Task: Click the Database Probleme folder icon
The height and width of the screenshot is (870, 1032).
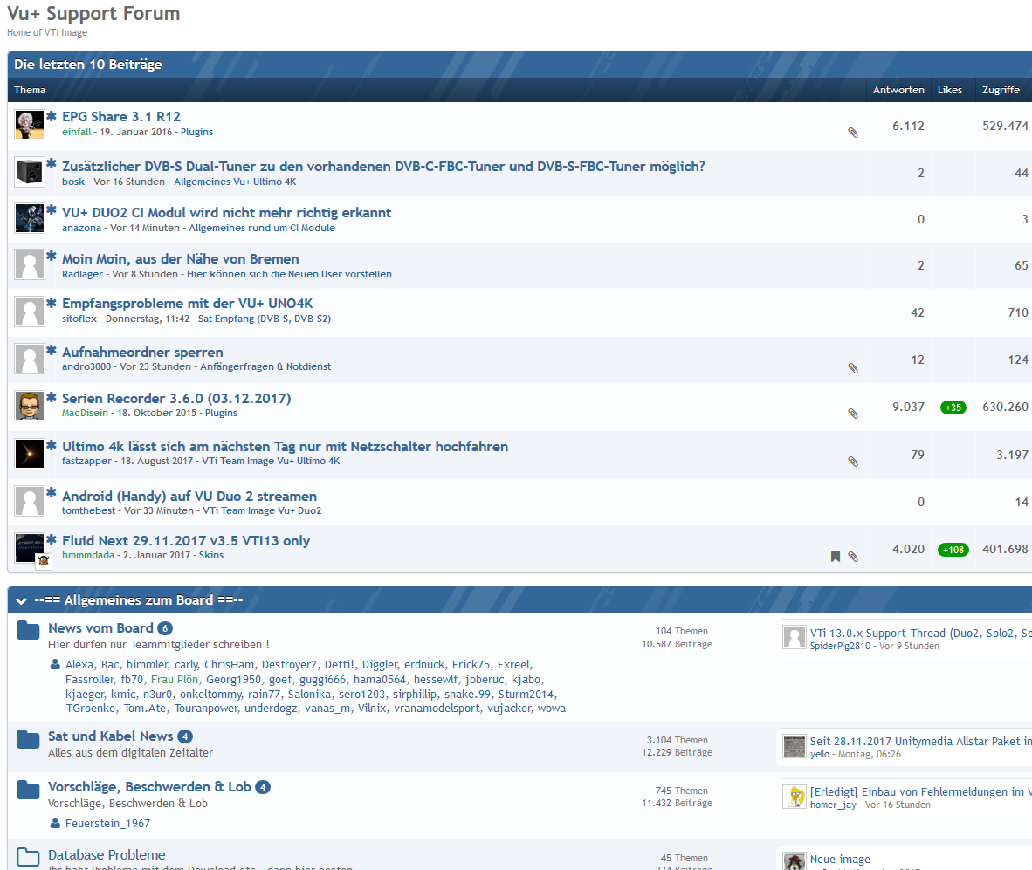Action: 29,858
